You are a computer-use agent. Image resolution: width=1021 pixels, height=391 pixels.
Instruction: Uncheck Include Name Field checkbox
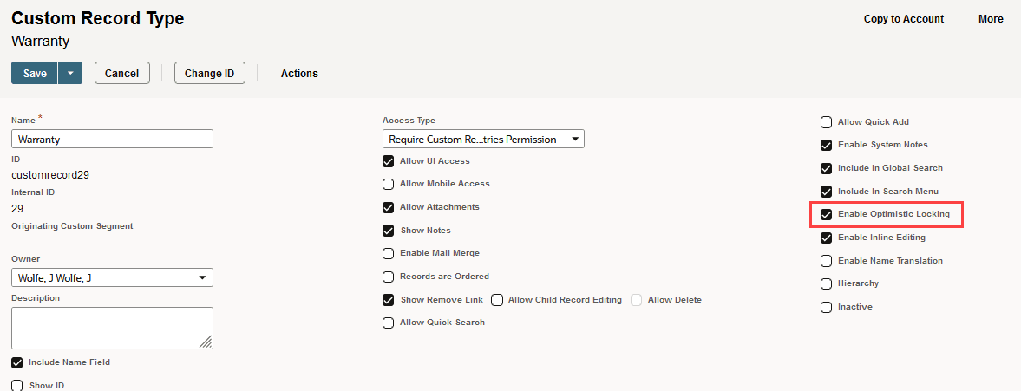[17, 362]
